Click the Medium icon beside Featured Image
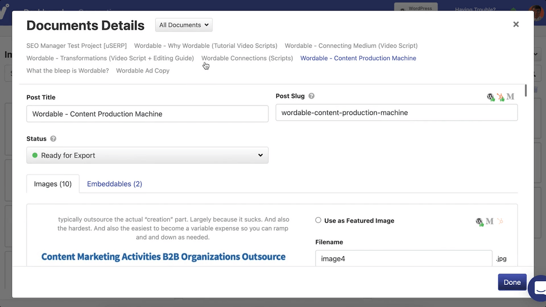The height and width of the screenshot is (307, 546). (490, 221)
